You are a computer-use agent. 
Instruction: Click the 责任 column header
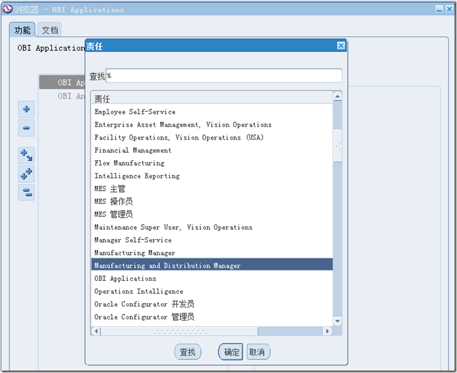point(212,99)
